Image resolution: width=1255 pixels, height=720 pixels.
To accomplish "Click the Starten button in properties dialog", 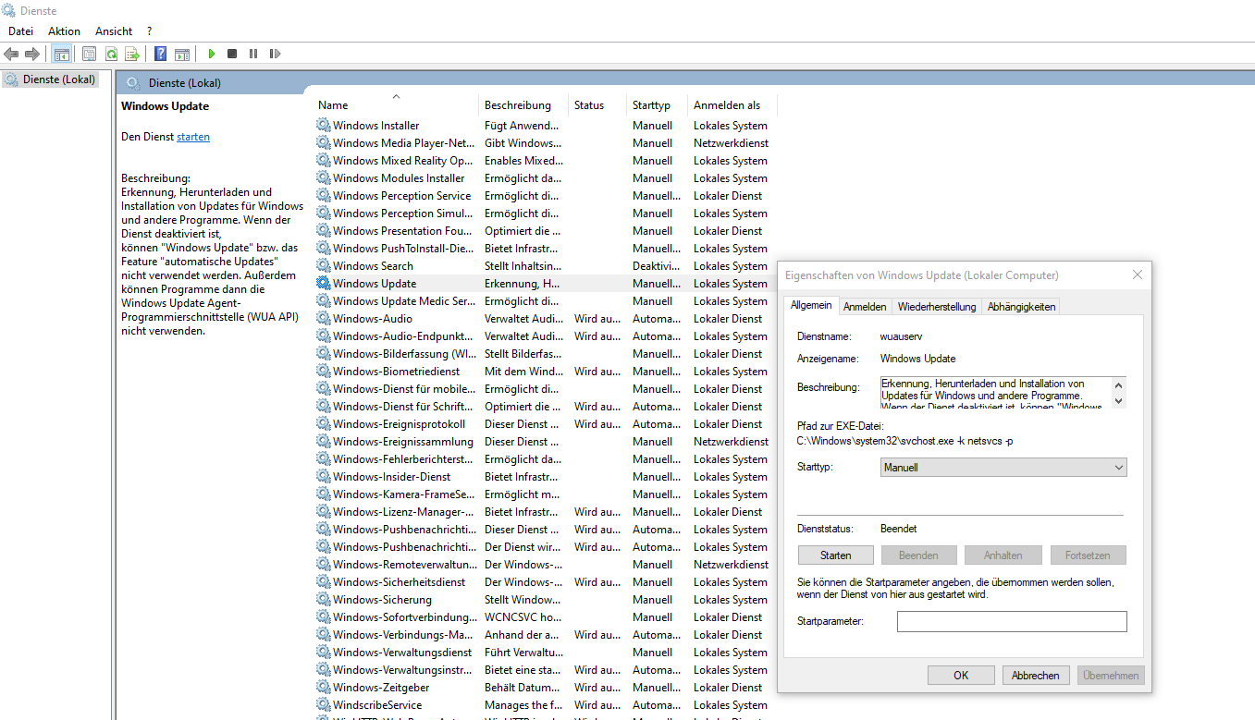I will coord(836,555).
